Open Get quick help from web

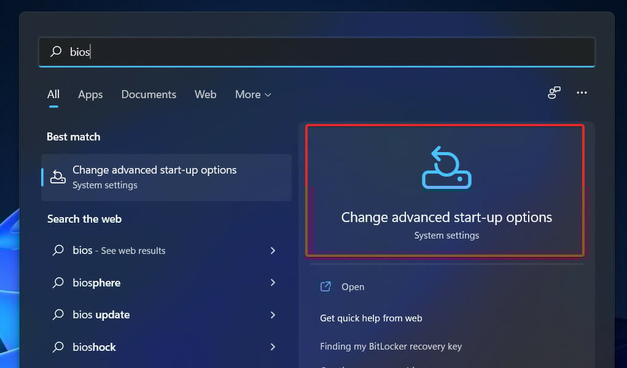pyautogui.click(x=371, y=318)
